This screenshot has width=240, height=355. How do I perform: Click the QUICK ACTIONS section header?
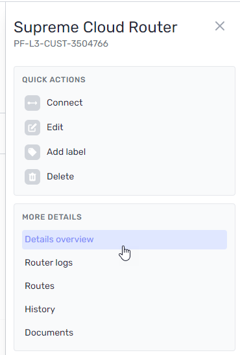click(x=54, y=80)
